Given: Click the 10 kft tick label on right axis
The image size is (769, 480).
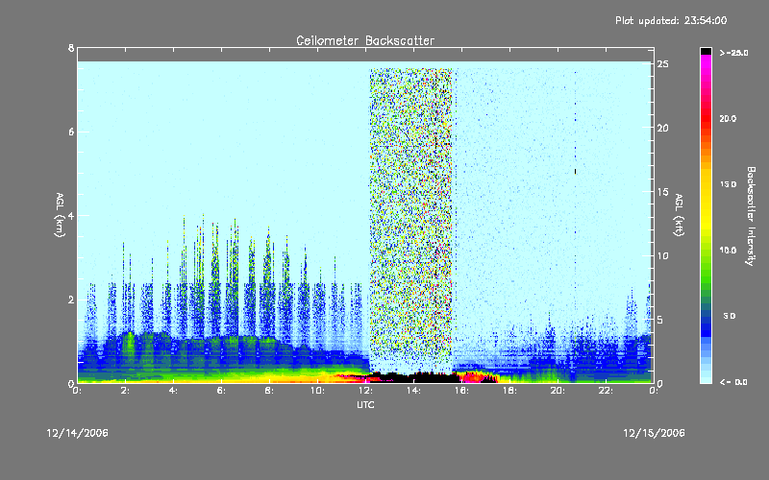Looking at the screenshot, I should pos(663,255).
